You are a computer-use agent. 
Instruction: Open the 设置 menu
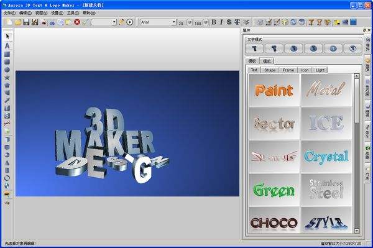click(x=57, y=13)
